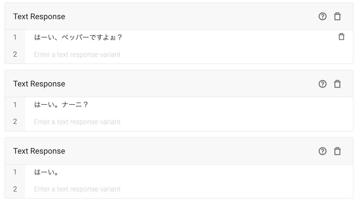Select row number 1 beside ナーニ？
Viewport: 359px width, 203px height.
coord(15,105)
